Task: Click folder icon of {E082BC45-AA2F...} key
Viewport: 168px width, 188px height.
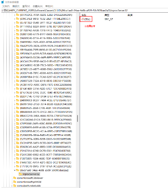Action: [18, 147]
